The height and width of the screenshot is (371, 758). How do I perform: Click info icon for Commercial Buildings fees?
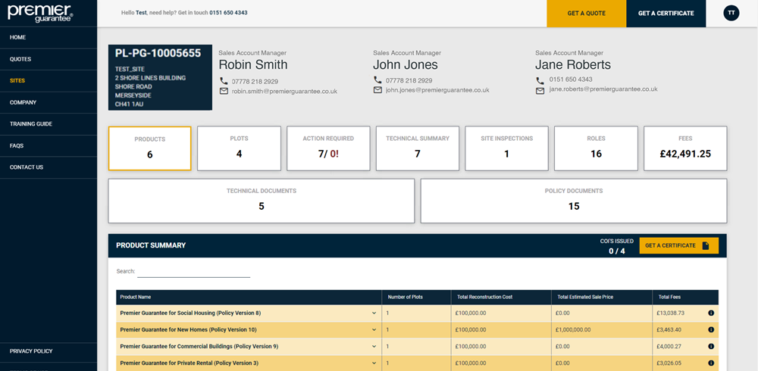711,346
